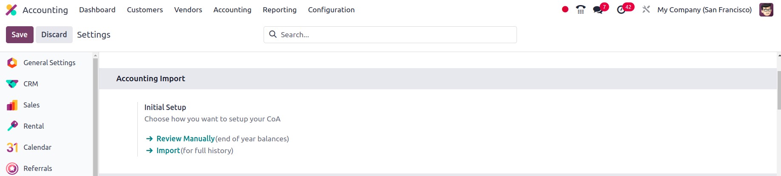Open the user avatar menu

[766, 9]
